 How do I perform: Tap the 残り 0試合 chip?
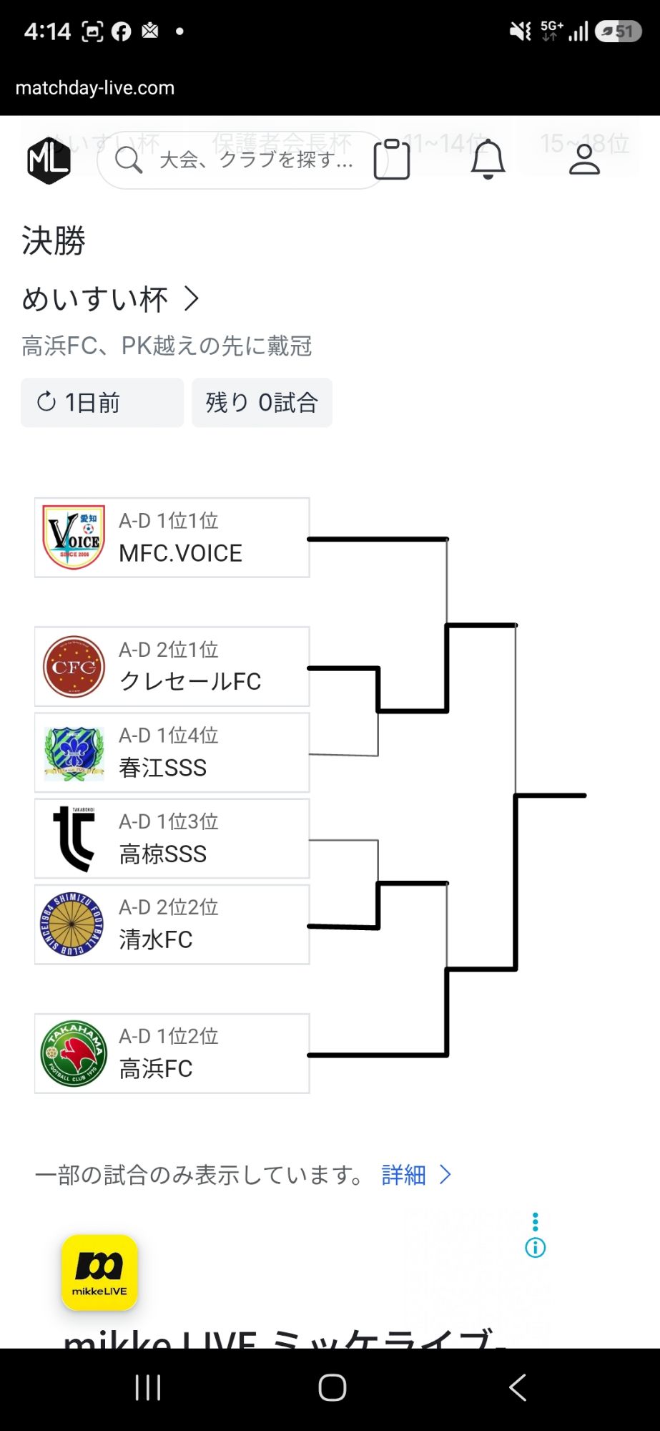pos(262,403)
